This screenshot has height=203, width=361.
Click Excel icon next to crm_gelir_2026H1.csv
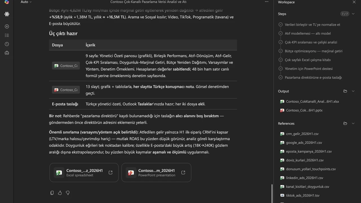pyautogui.click(x=282, y=134)
